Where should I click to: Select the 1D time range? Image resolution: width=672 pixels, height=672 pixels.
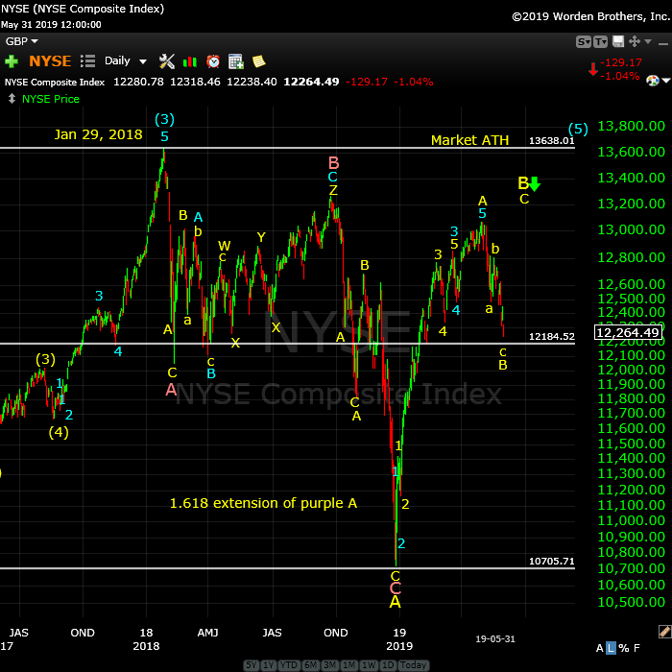tap(388, 665)
